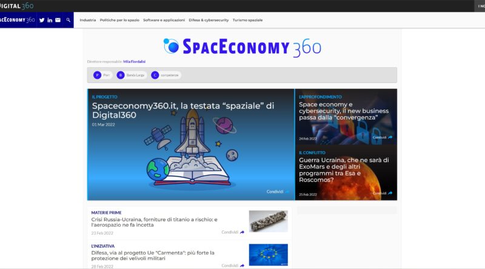Click the LinkedIn icon in header
Viewport: 485px width, 269px height.
point(50,20)
